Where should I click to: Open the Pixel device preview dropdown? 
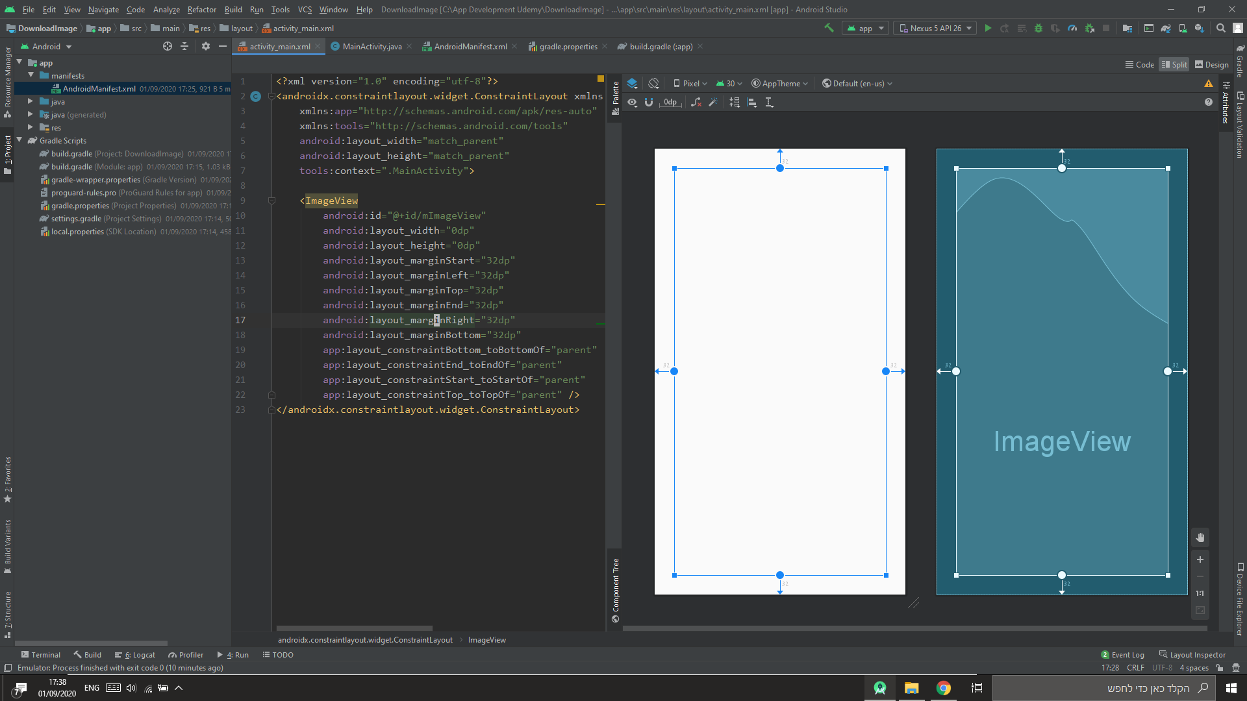point(690,83)
